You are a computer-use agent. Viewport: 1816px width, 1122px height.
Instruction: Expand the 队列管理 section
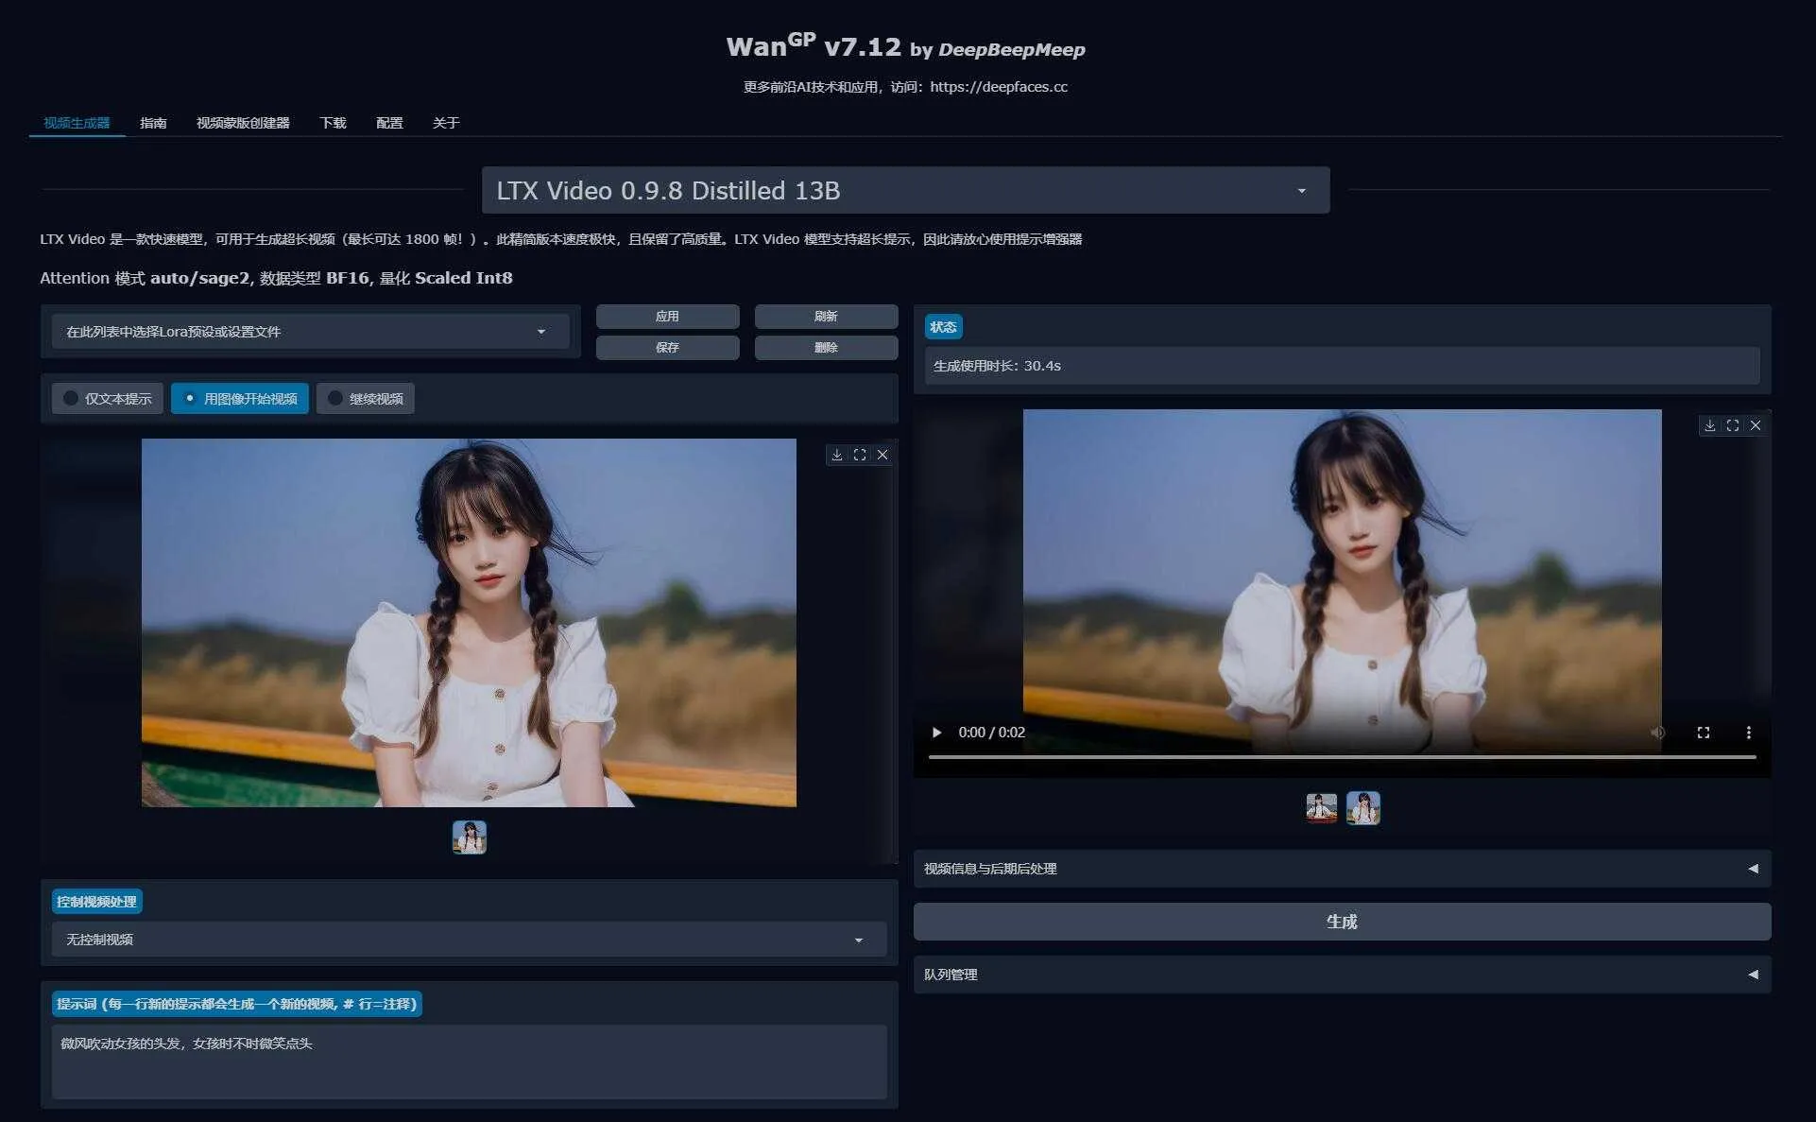pyautogui.click(x=1342, y=975)
